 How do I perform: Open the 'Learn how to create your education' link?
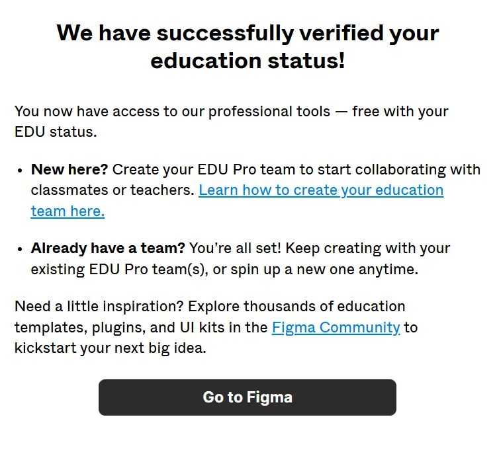click(321, 190)
